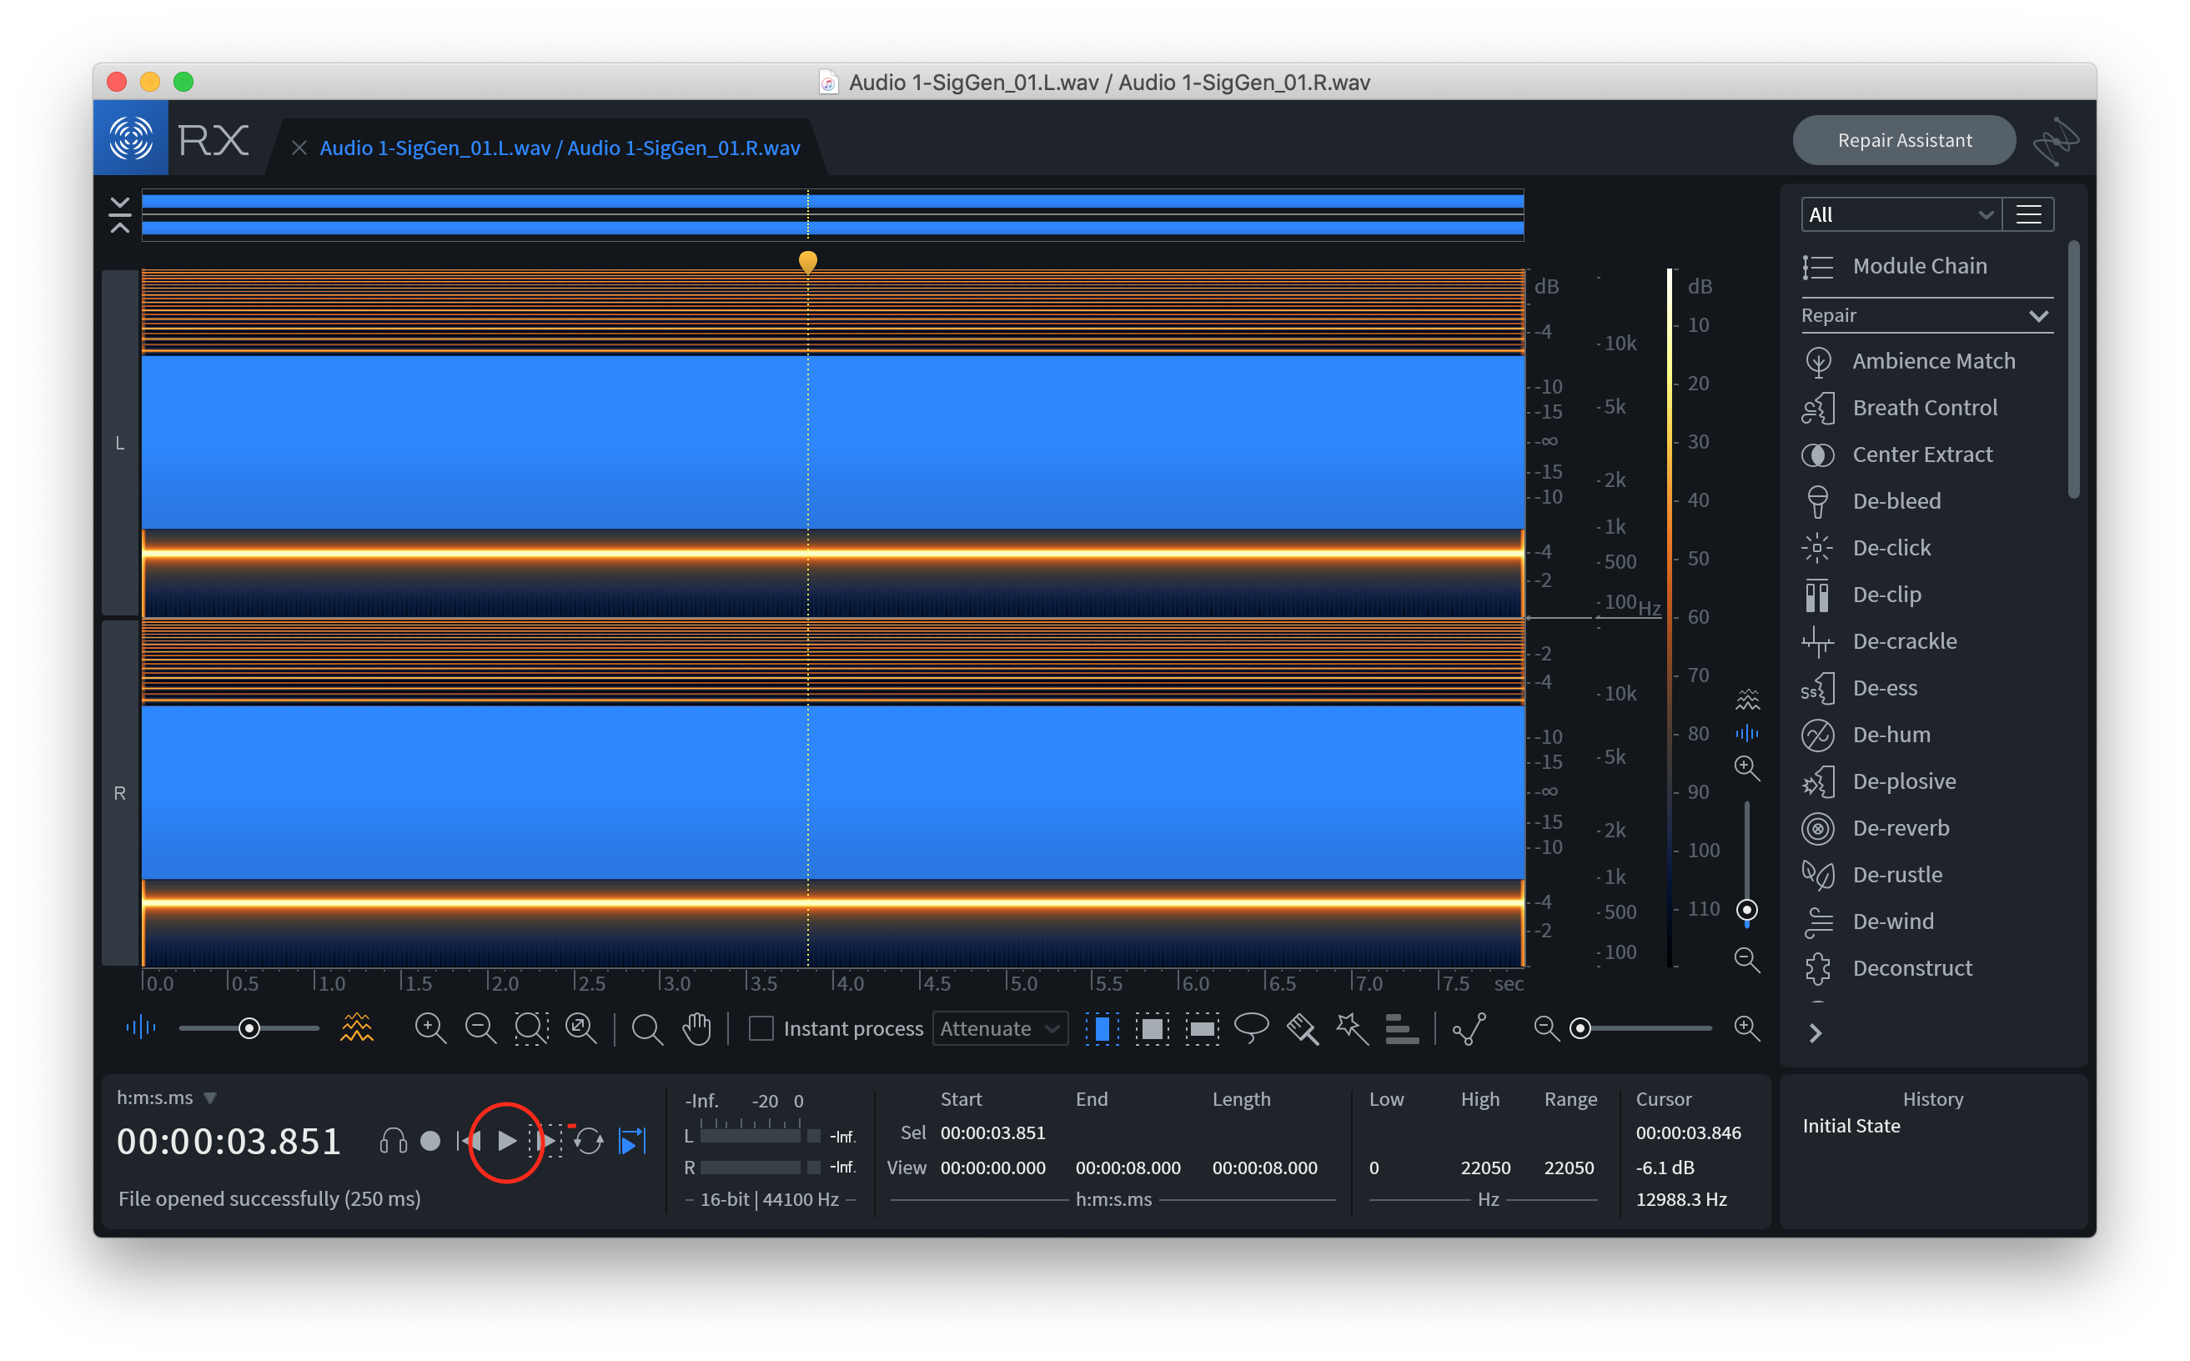Screen dimensions: 2190x1361
Task: Select the Time selection tool
Action: 1102,1028
